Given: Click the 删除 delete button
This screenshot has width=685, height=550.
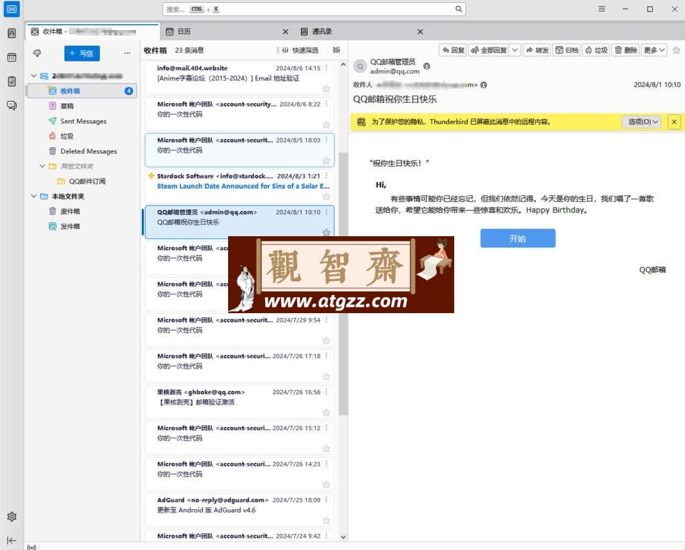Looking at the screenshot, I should coord(625,50).
